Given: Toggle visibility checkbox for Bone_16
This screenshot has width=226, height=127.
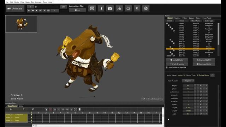Looking at the screenshot, I should pos(171,52).
